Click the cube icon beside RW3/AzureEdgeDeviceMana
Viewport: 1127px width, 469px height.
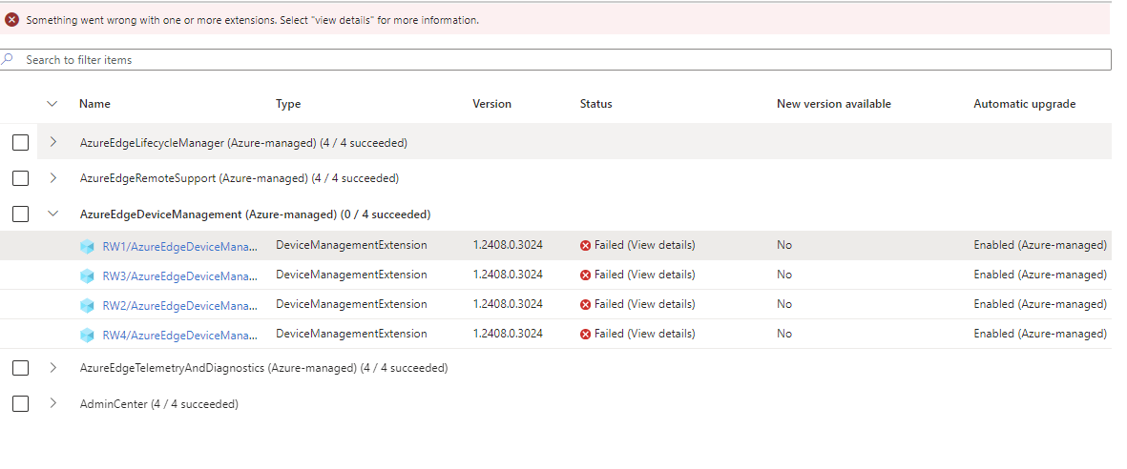click(87, 275)
